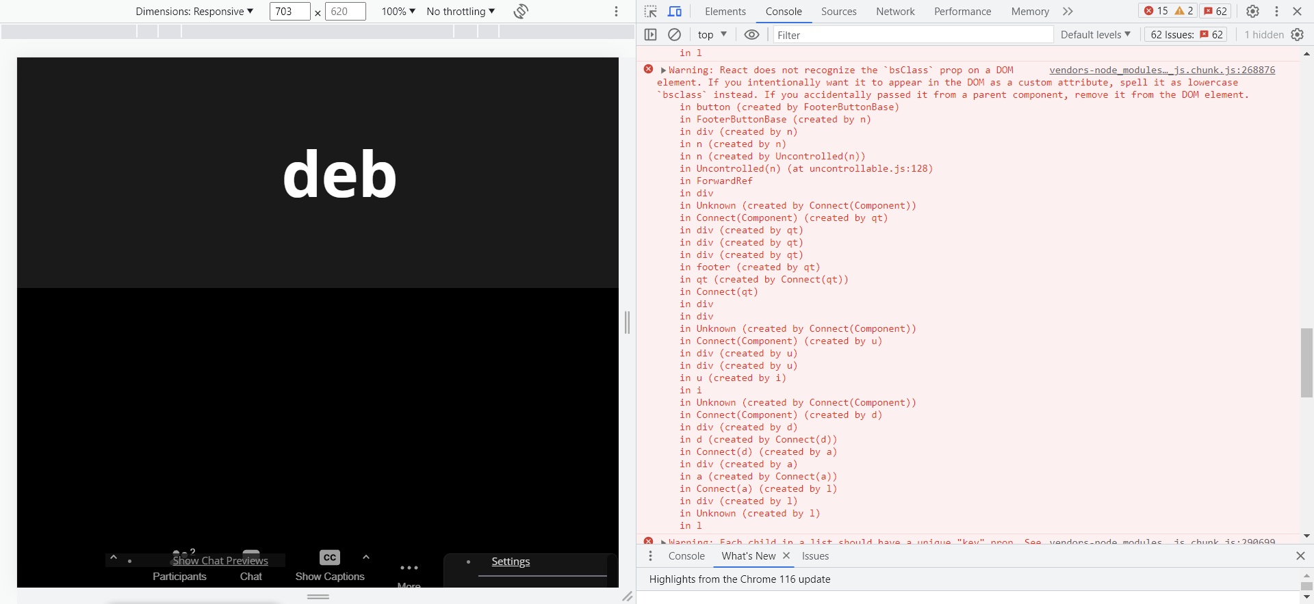Expand the 'Each child in a list' warning
Screen dimensions: 1314x604
tap(663, 542)
